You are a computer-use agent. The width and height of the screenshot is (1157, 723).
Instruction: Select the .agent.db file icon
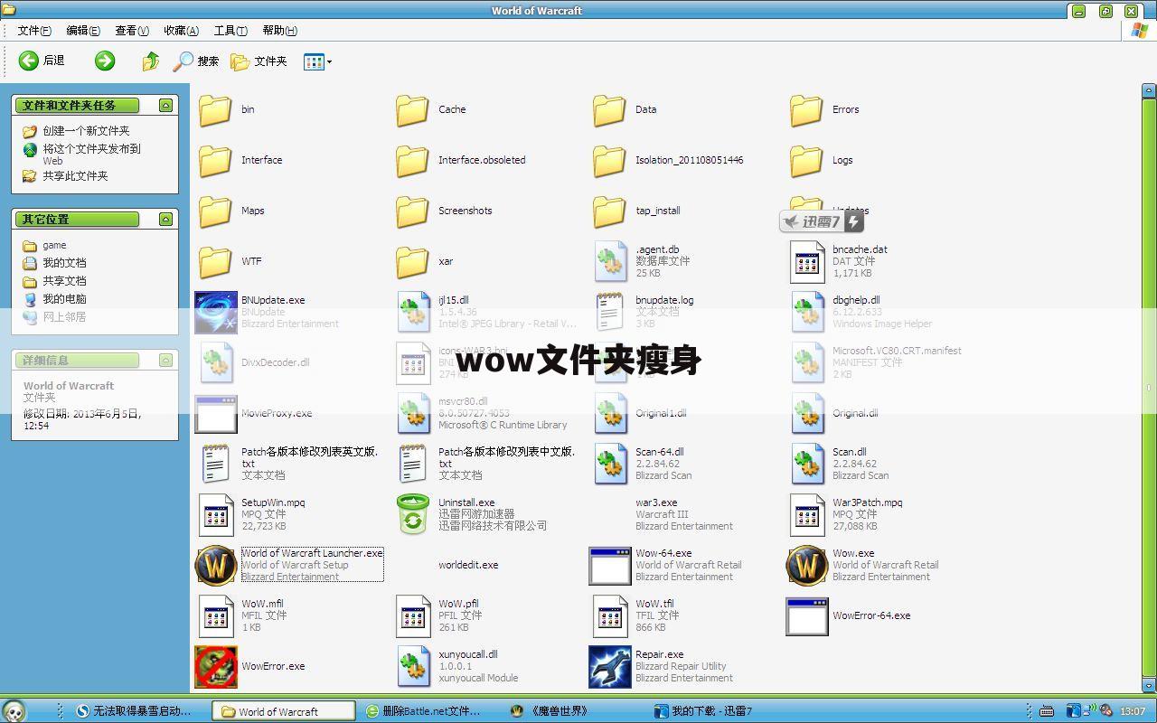pyautogui.click(x=611, y=261)
